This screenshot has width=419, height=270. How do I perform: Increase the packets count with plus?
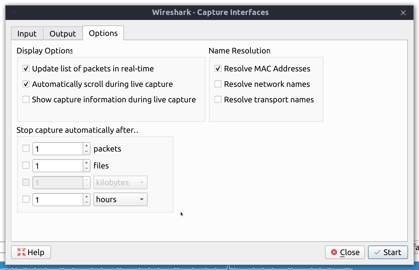click(86, 146)
